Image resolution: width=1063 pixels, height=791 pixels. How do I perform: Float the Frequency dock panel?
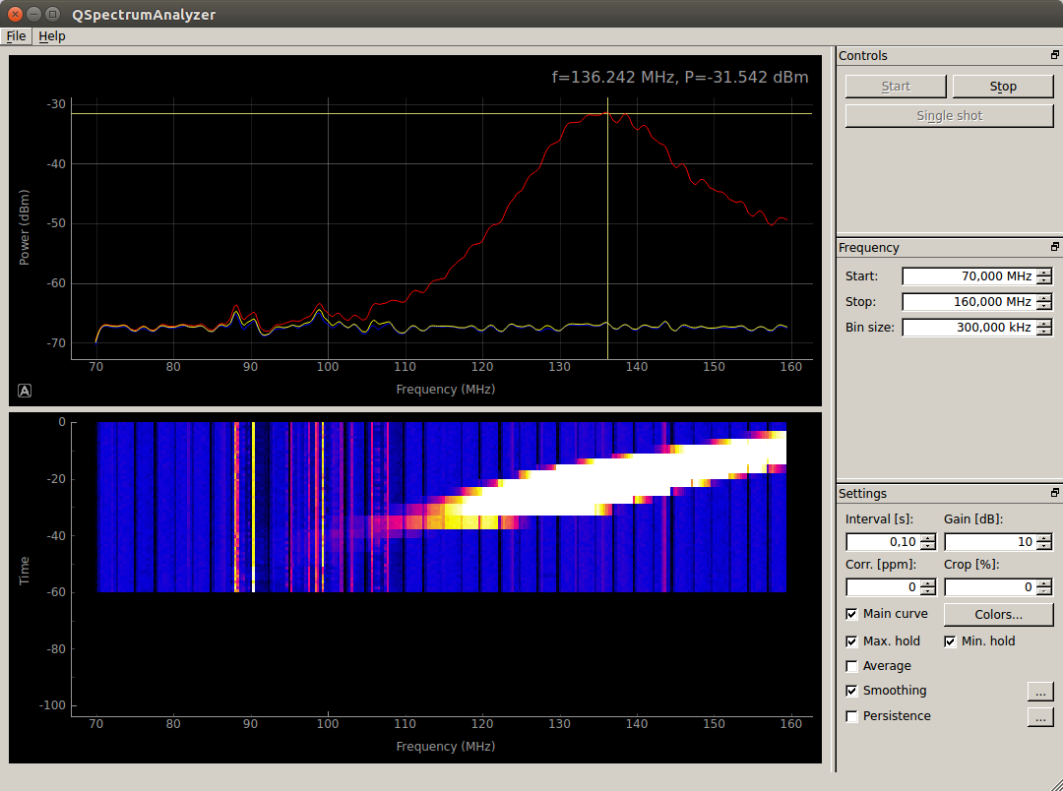pos(1054,247)
